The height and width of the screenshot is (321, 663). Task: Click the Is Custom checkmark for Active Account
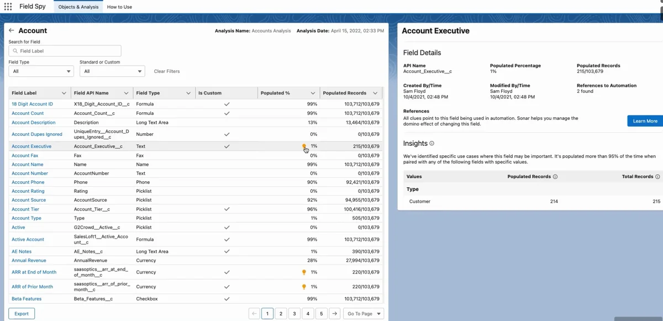pyautogui.click(x=227, y=239)
